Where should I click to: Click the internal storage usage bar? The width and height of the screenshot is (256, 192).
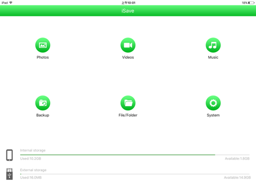click(135, 155)
